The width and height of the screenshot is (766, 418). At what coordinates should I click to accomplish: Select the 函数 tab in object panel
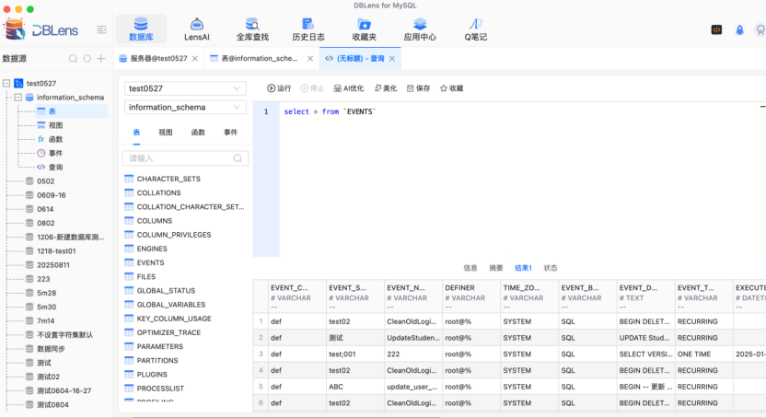coord(198,133)
